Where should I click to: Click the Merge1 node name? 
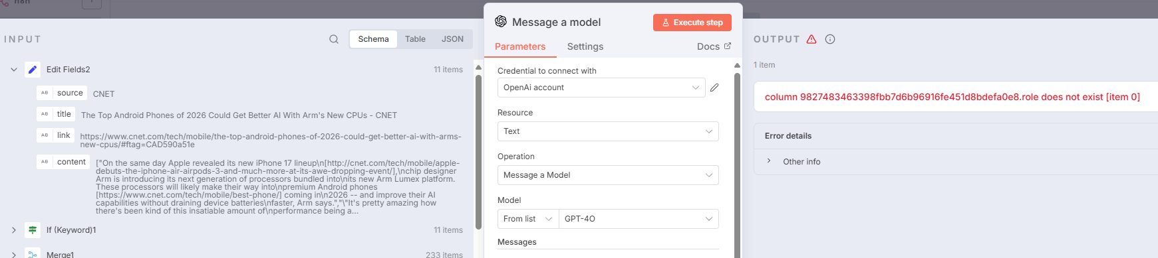[x=60, y=255]
